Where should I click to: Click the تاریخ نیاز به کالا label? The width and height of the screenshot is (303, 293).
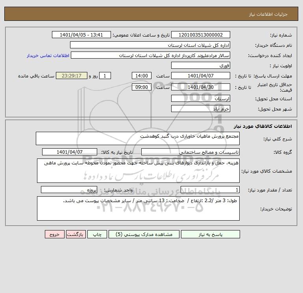pyautogui.click(x=117, y=152)
